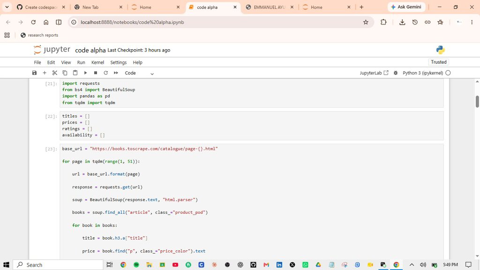Click the kernel status circle indicator
The width and height of the screenshot is (480, 270).
(x=448, y=73)
